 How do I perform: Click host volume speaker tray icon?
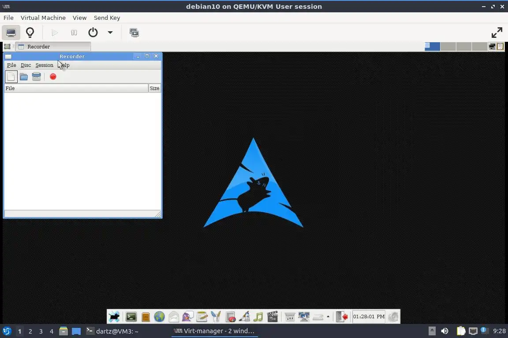coord(445,331)
